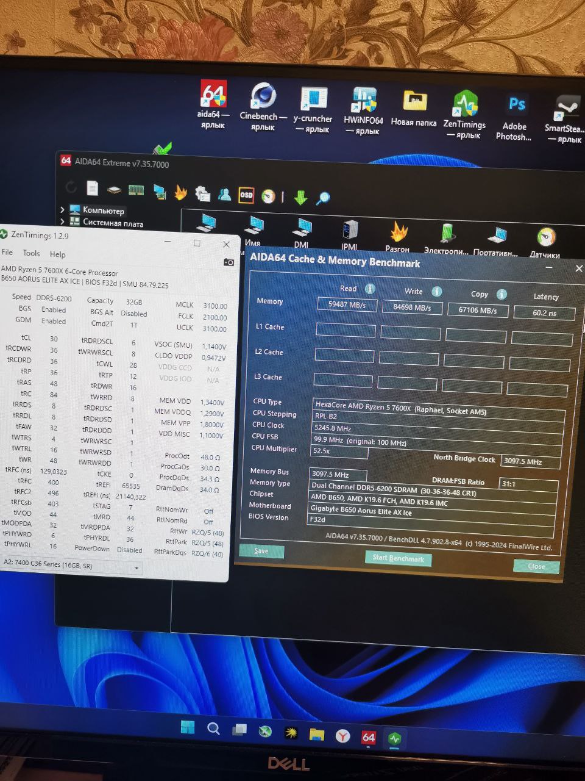Click the Save button in benchmark window

(261, 551)
